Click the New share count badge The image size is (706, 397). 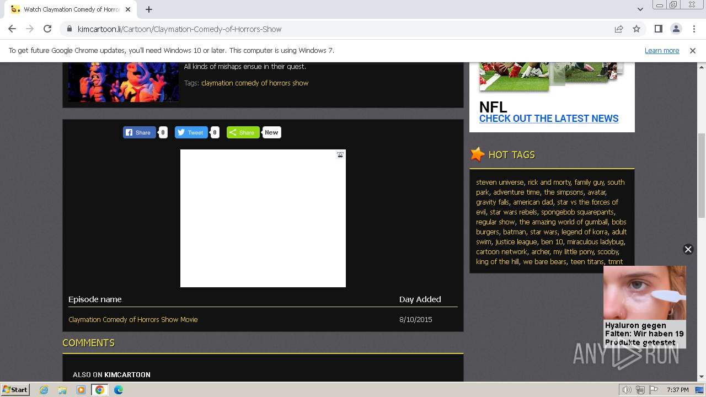[271, 132]
